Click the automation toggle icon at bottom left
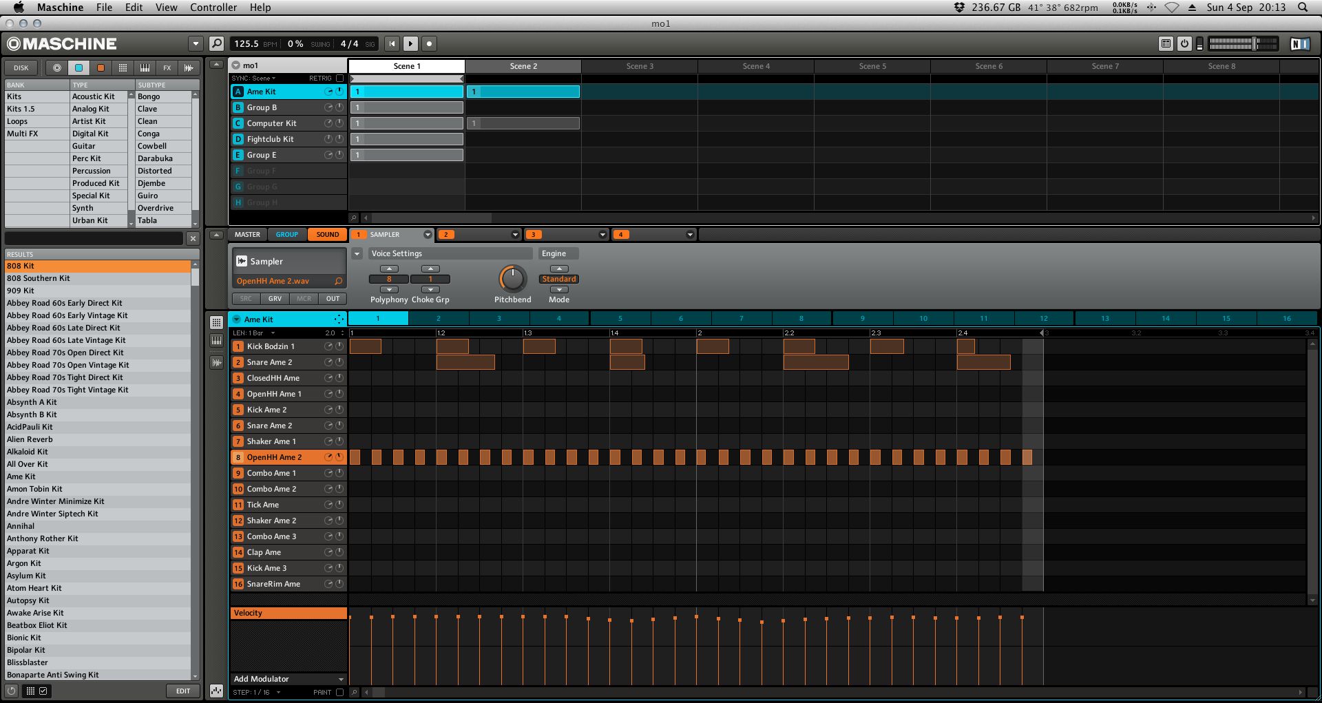The image size is (1322, 703). click(x=216, y=691)
